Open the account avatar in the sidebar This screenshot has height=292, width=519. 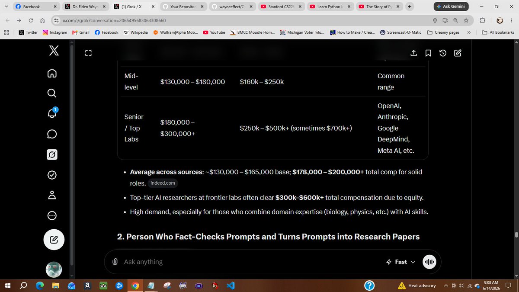pos(54,270)
